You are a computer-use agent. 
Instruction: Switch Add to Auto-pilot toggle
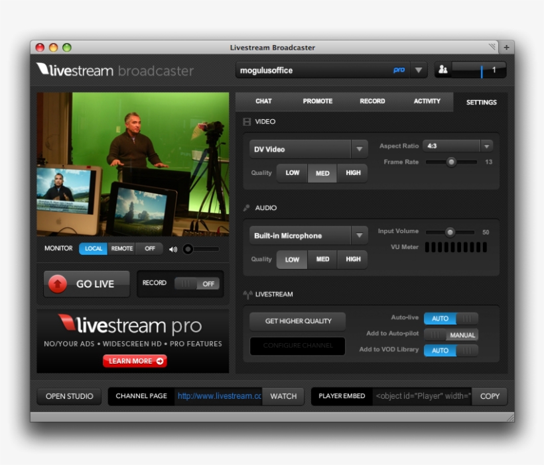(x=450, y=335)
